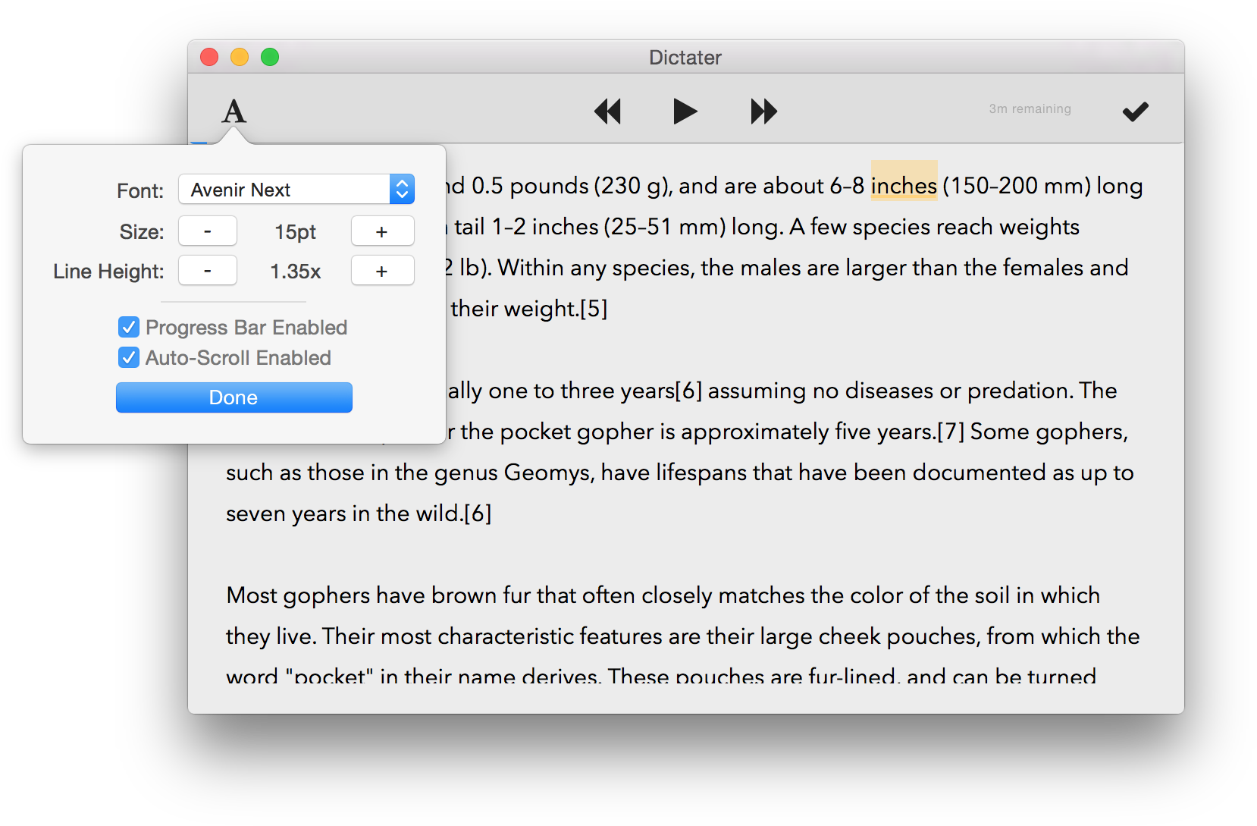The width and height of the screenshot is (1257, 826).
Task: Decrease font size with minus button
Action: click(x=208, y=231)
